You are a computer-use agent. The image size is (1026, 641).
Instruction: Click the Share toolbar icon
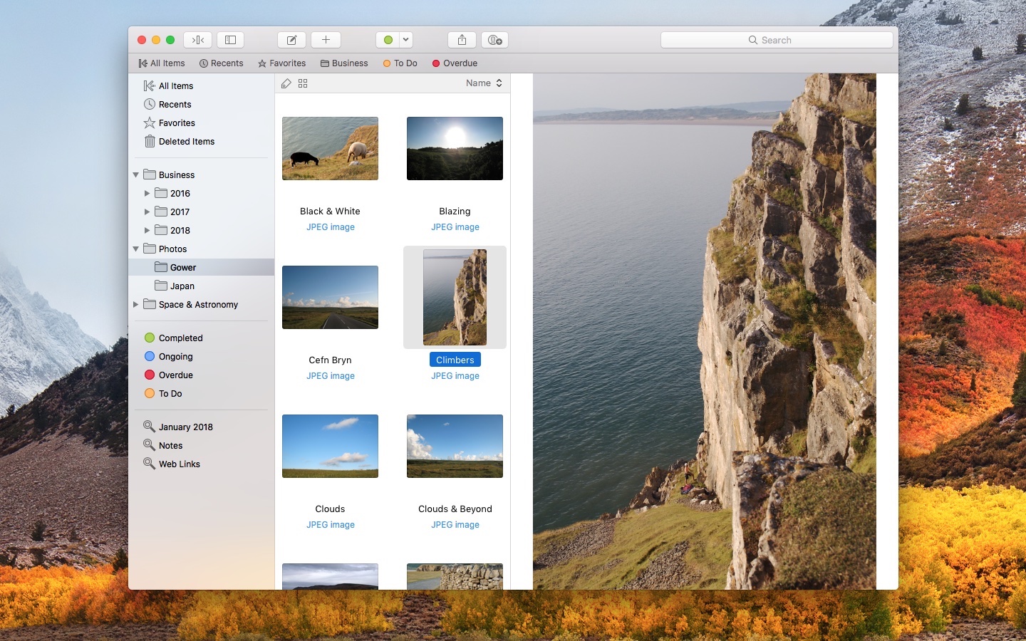462,40
